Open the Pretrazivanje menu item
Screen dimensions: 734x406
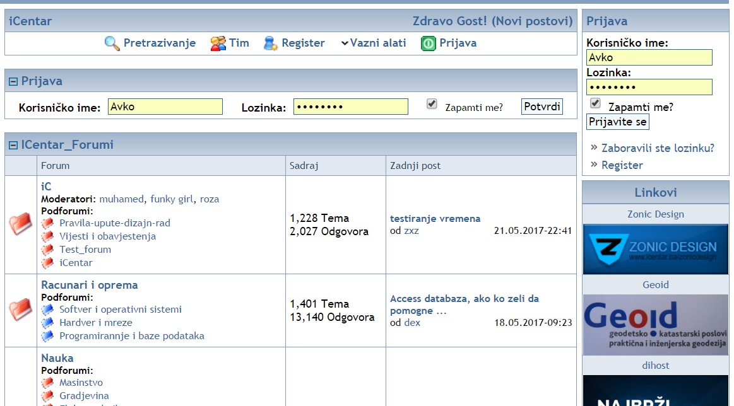159,43
